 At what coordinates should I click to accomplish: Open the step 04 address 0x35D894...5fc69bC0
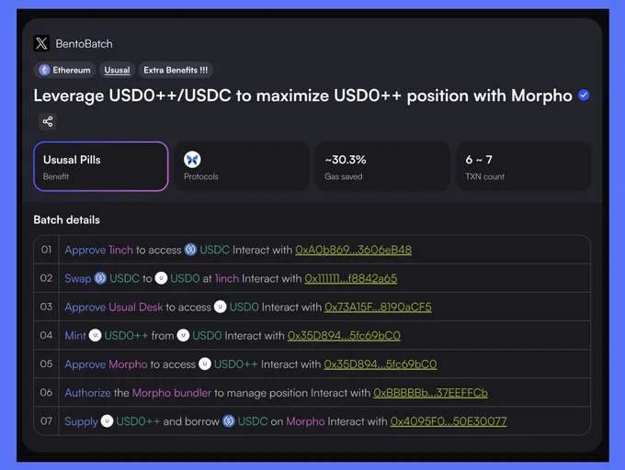click(344, 336)
